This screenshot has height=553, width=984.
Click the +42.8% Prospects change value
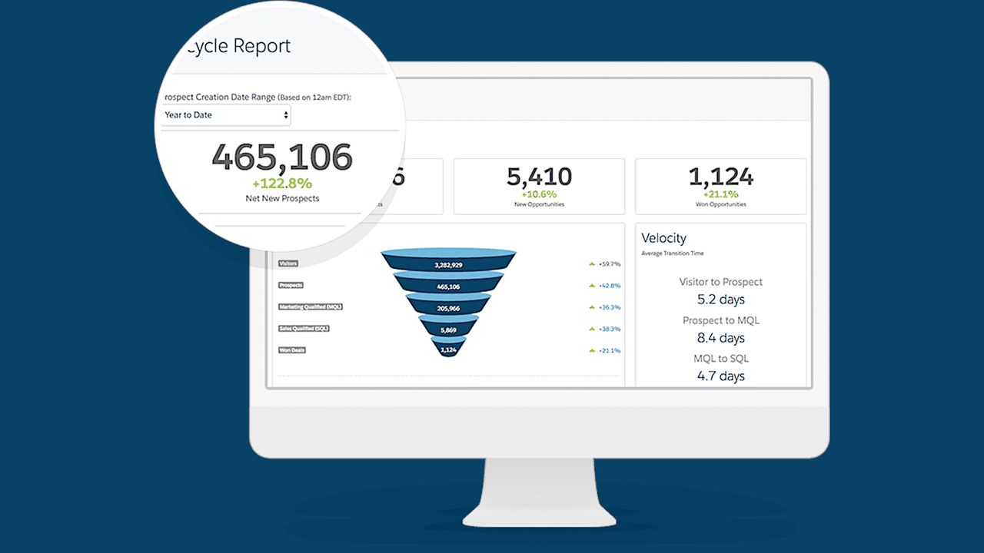click(610, 285)
